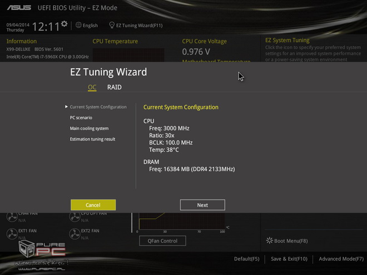The image size is (367, 275).
Task: Click the EZ Tuning Wizard lightbulb icon
Action: pyautogui.click(x=112, y=25)
